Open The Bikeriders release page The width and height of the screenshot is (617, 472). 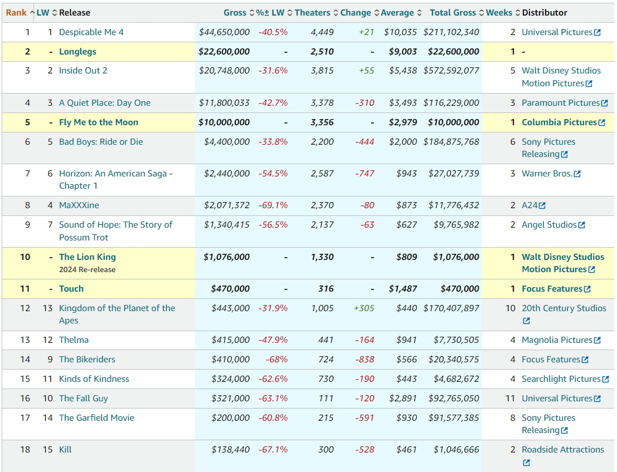click(x=87, y=360)
